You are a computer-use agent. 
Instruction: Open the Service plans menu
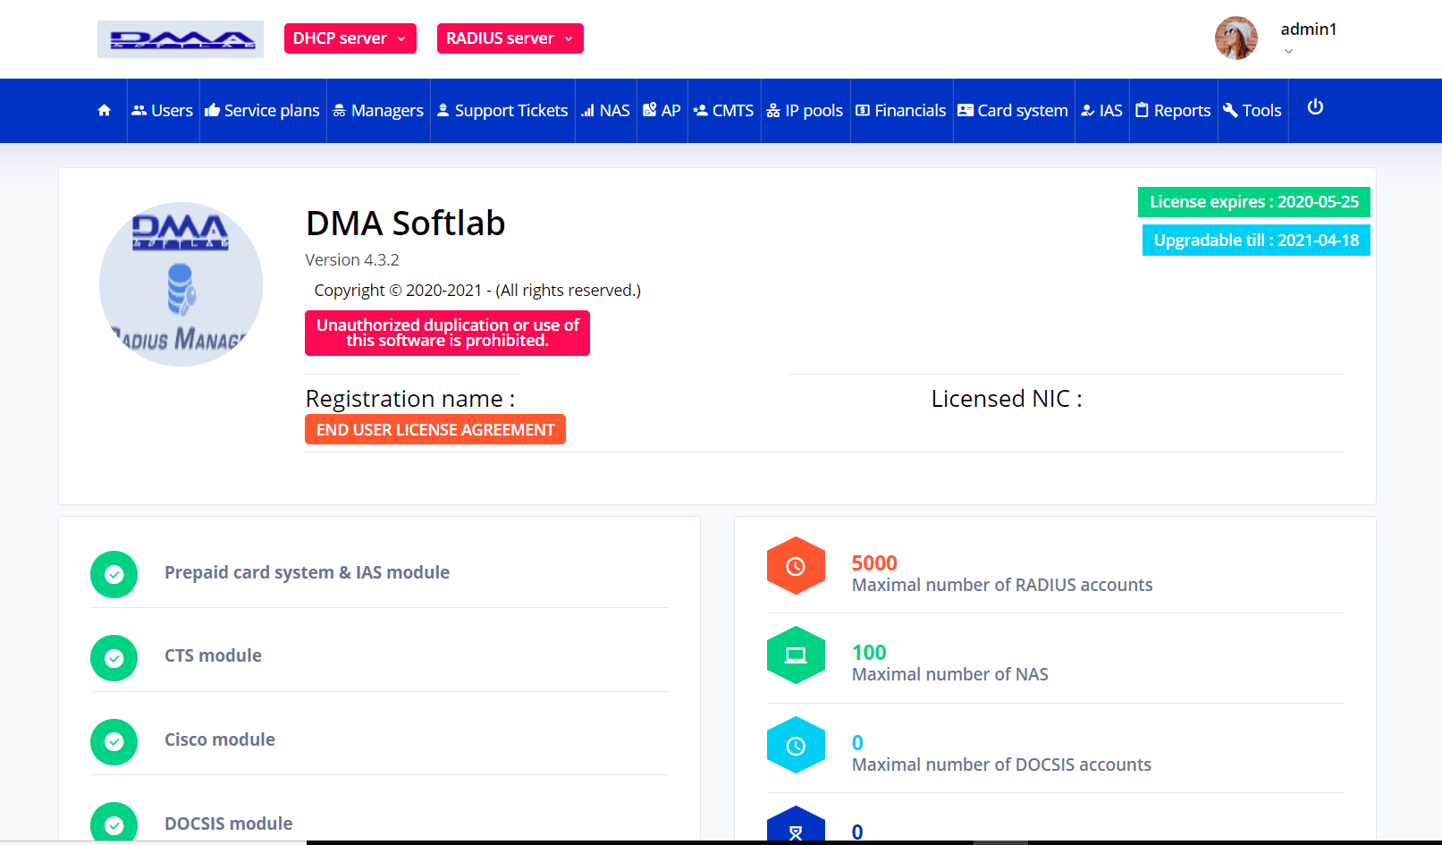(263, 111)
